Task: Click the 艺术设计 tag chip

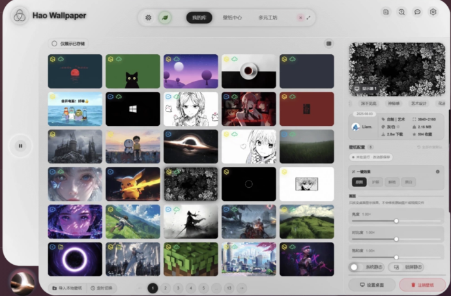Action: tap(418, 103)
